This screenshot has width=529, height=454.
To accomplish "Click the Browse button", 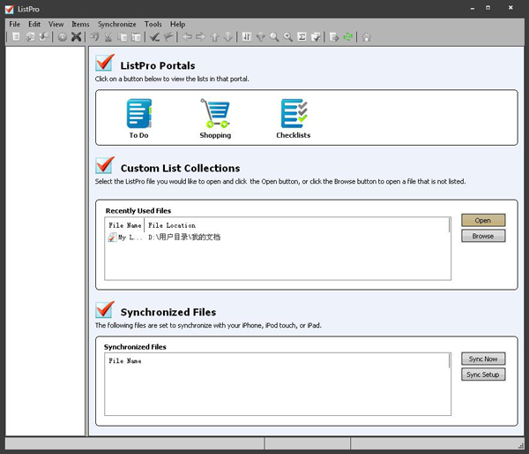I will click(483, 236).
